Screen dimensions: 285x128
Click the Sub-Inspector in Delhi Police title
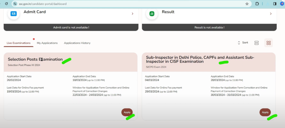coord(200,59)
